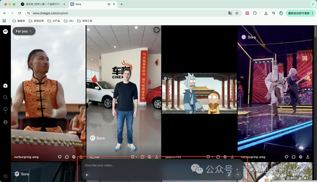
Task: Share the pppccc123 video
Action: point(232,157)
